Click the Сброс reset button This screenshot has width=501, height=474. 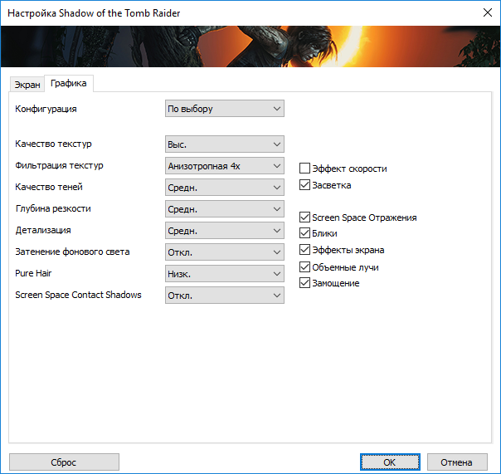click(x=64, y=462)
